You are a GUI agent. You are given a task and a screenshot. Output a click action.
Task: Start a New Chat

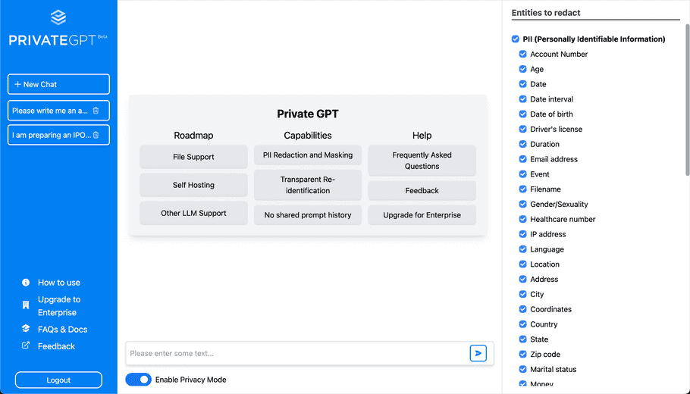[x=58, y=84]
